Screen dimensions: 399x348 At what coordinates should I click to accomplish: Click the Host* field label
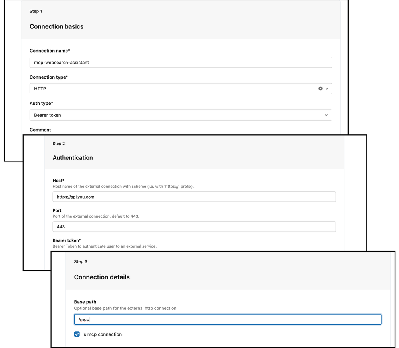pos(58,181)
